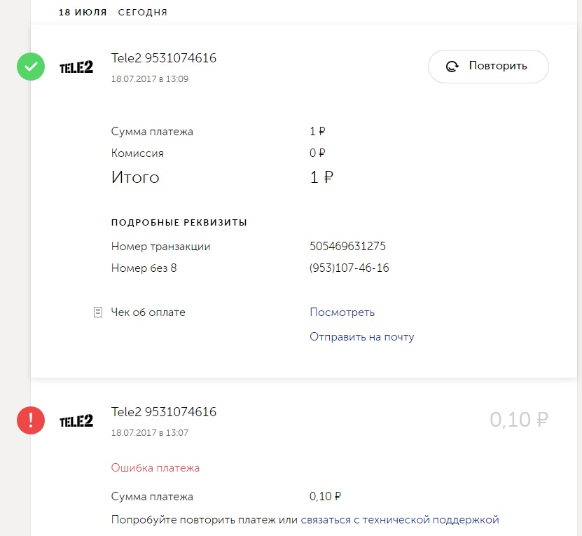This screenshot has height=536, width=582.
Task: Select the transaction number 505469631275
Action: tap(347, 247)
